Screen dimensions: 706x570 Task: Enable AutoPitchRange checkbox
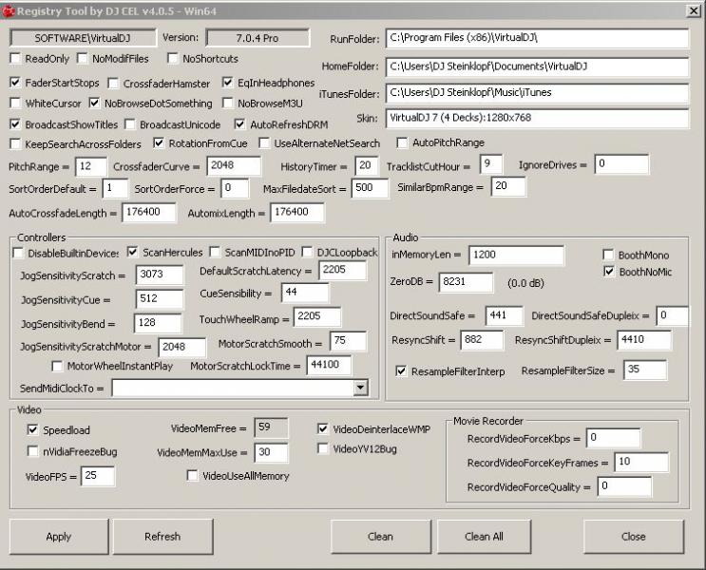coord(402,142)
